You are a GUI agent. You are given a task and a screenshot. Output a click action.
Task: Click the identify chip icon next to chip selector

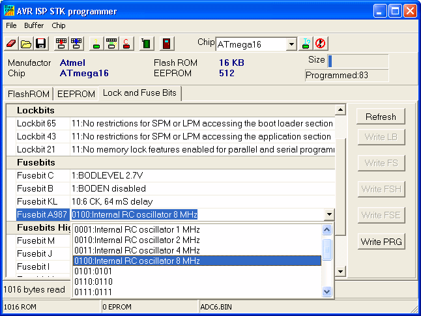tap(306, 44)
